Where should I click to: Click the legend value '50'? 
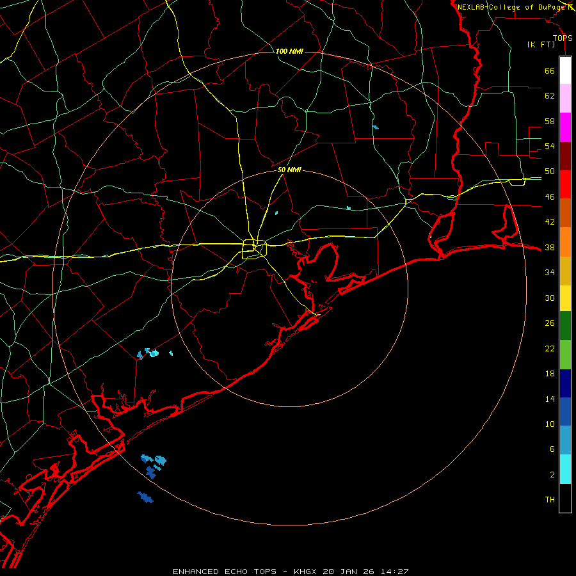point(550,171)
